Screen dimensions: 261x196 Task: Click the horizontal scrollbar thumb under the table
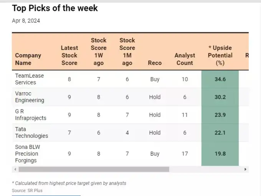pyautogui.click(x=94, y=169)
